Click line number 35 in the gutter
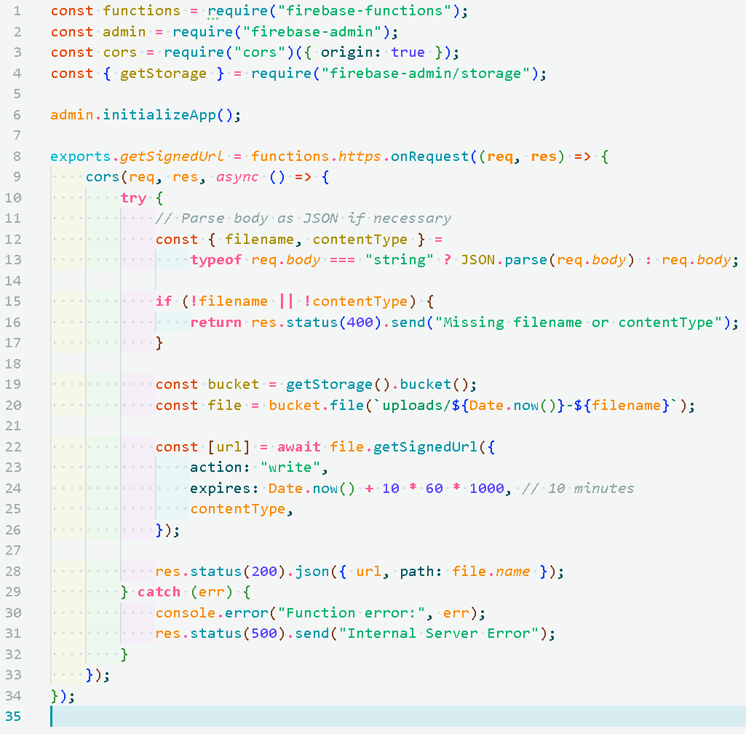Screen dimensions: 746x734 pos(13,717)
